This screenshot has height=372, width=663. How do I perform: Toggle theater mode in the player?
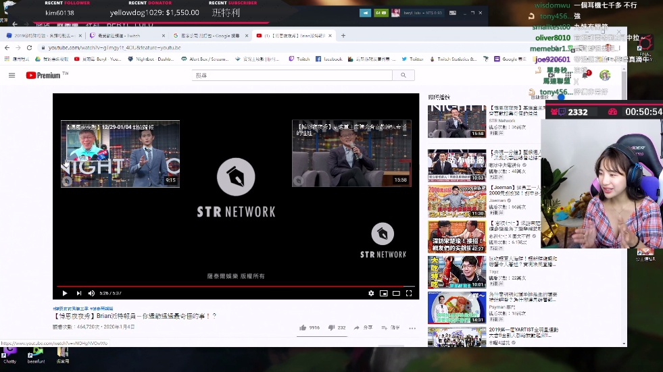[x=396, y=293]
